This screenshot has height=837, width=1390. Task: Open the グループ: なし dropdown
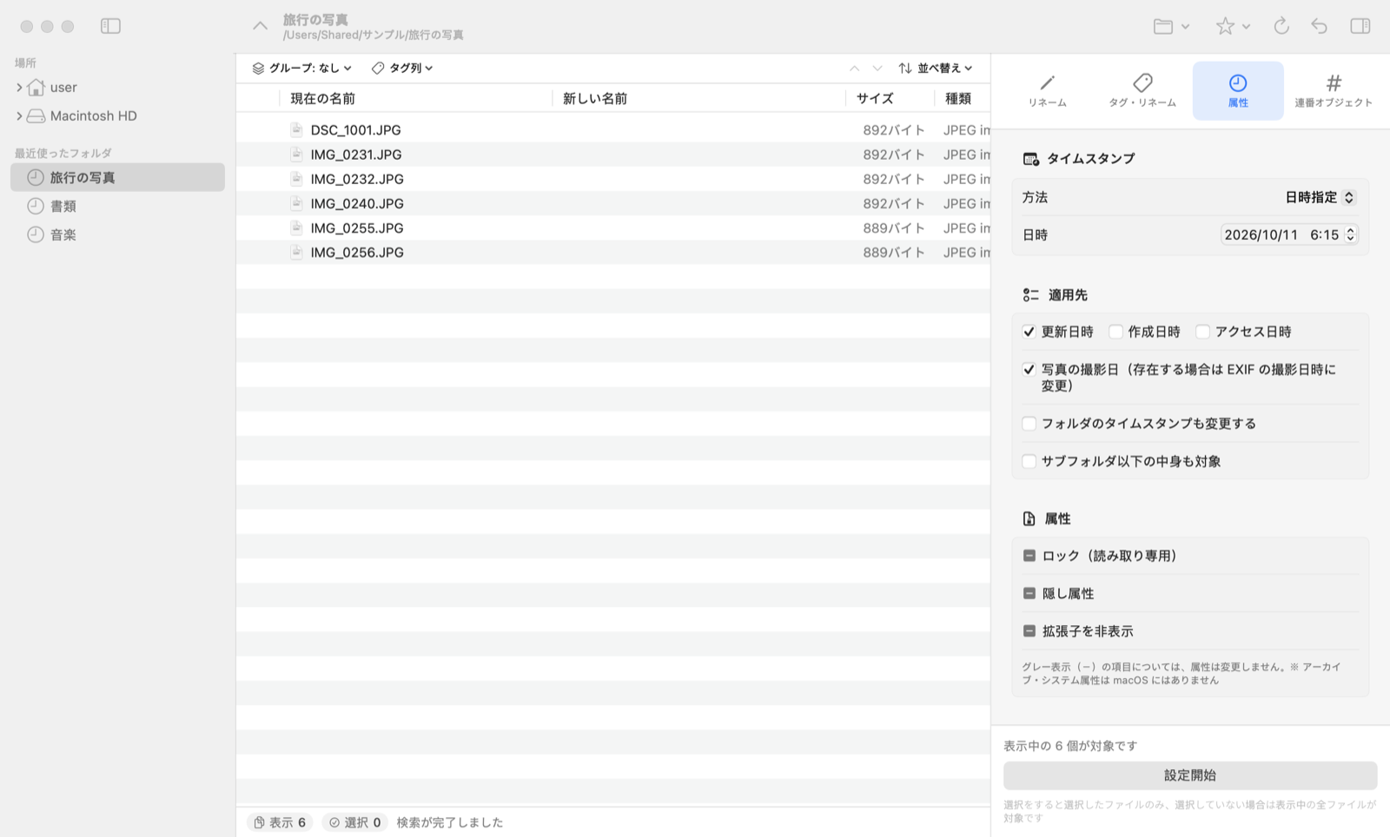tap(302, 68)
